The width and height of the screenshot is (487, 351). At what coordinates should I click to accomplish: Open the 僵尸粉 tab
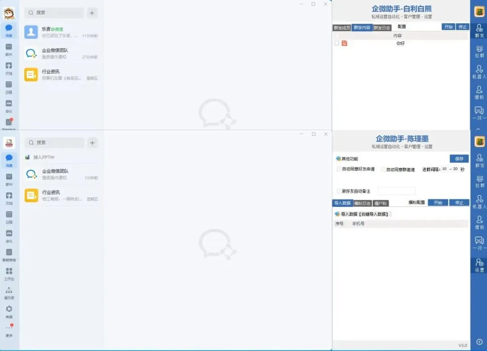click(381, 203)
